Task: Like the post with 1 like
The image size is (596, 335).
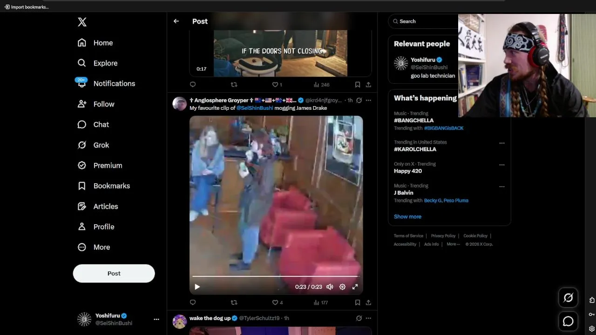Action: point(277,85)
